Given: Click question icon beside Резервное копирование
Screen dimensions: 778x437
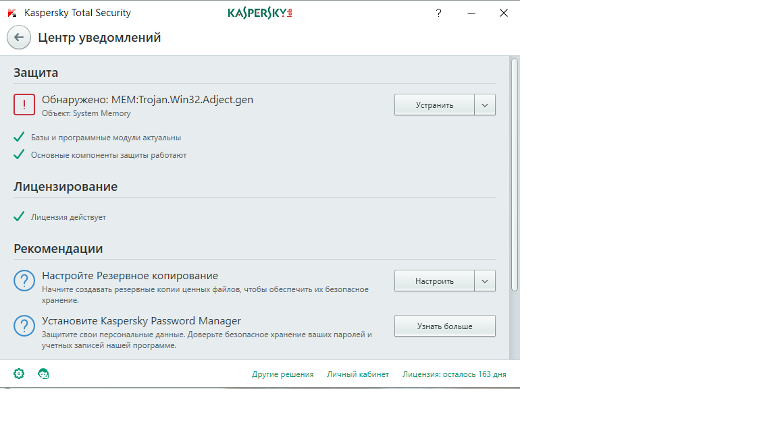Looking at the screenshot, I should tap(24, 281).
